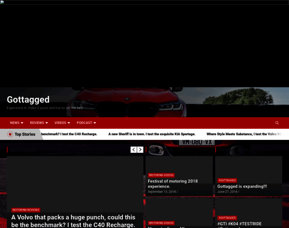Expand the VIDEOS menu arrow
Viewport: 289px width, 228px height.
coord(69,123)
